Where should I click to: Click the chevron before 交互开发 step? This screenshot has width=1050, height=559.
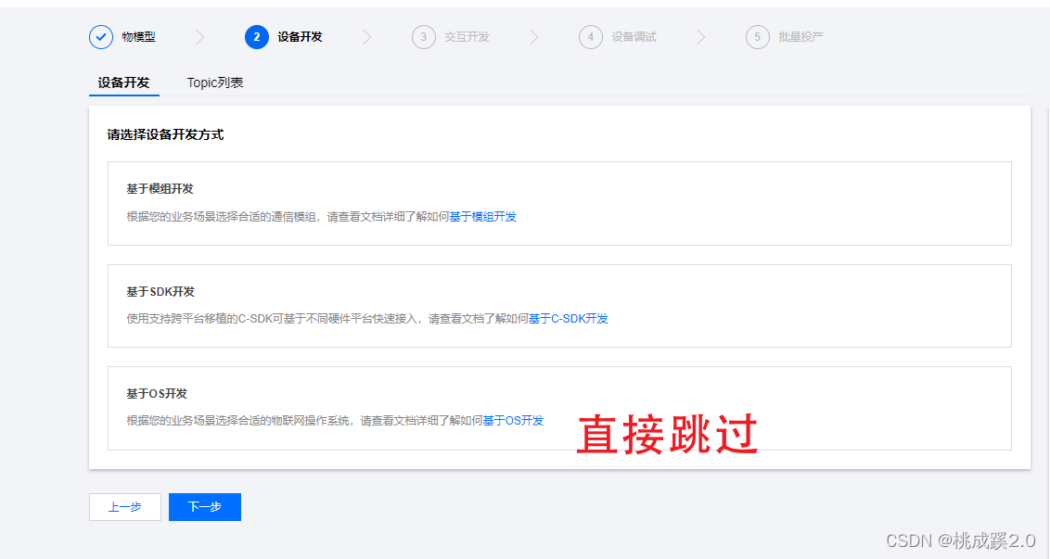[x=367, y=37]
